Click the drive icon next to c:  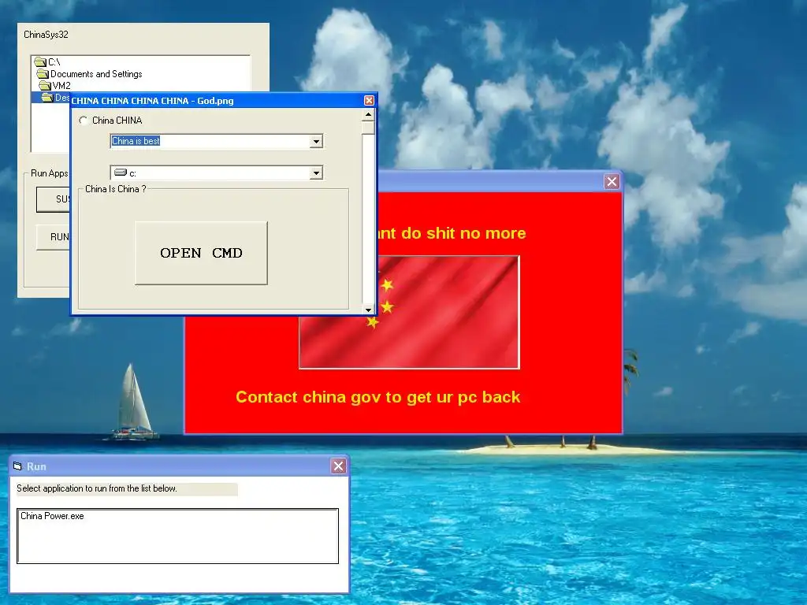(121, 173)
